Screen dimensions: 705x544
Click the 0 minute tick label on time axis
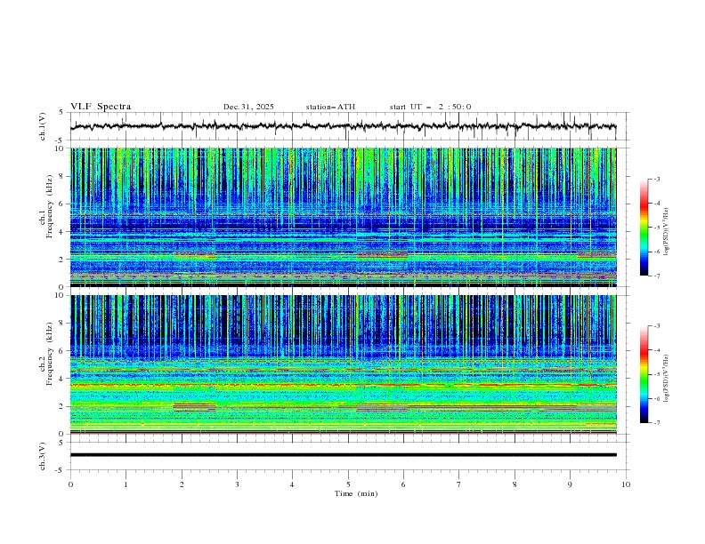tap(70, 484)
